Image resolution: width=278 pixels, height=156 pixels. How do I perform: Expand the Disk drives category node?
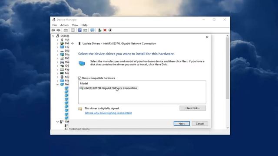(x=57, y=51)
